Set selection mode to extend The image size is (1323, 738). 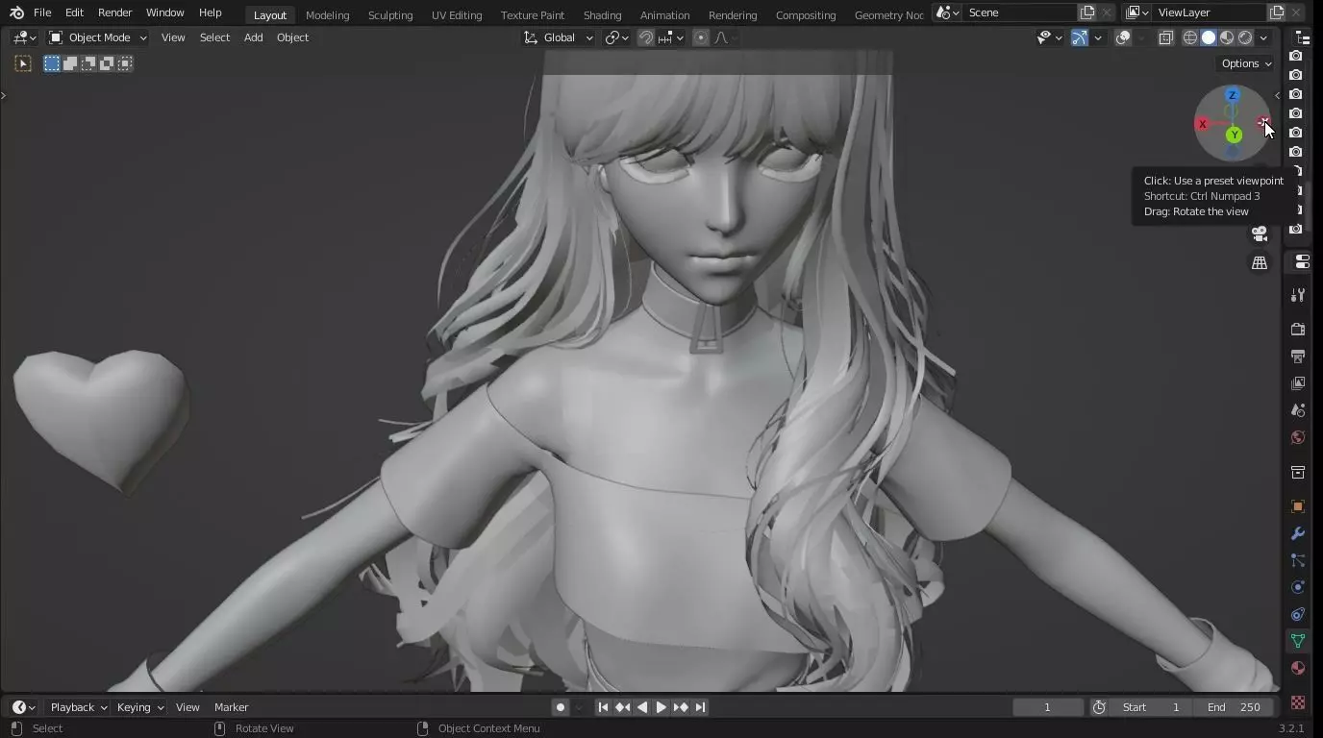70,63
